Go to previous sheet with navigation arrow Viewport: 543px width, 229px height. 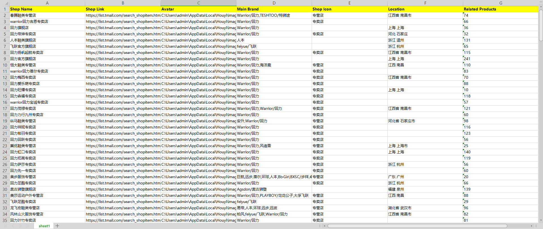(x=13, y=226)
